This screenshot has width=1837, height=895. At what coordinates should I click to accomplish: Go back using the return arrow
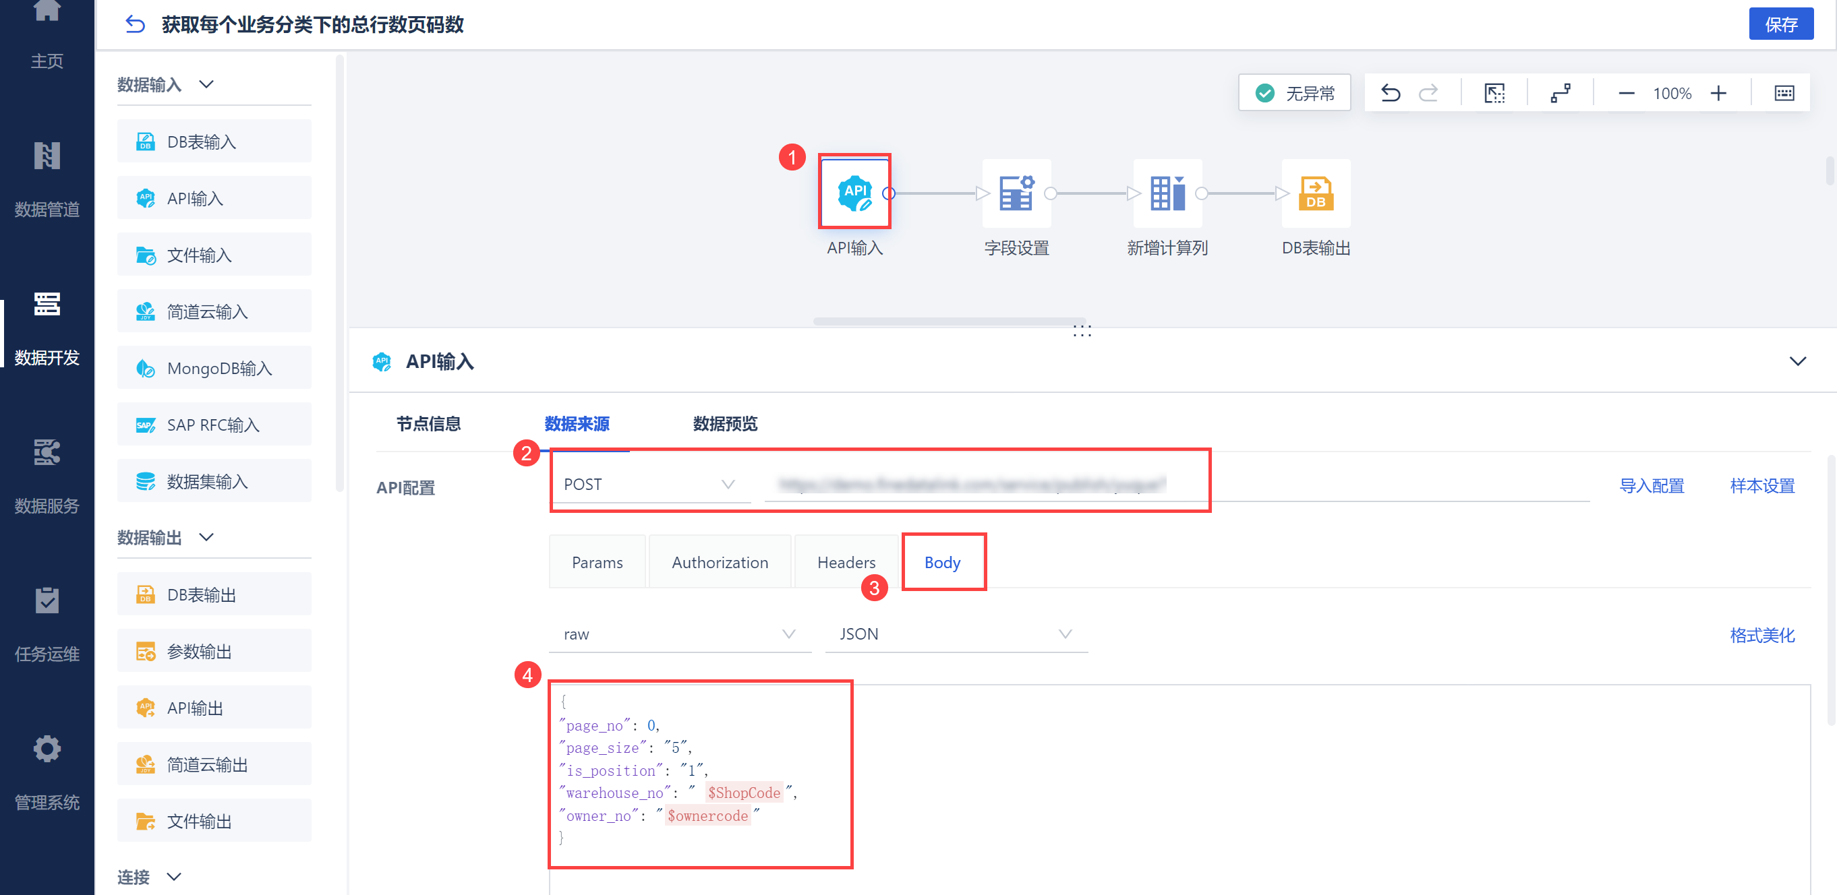(x=135, y=25)
